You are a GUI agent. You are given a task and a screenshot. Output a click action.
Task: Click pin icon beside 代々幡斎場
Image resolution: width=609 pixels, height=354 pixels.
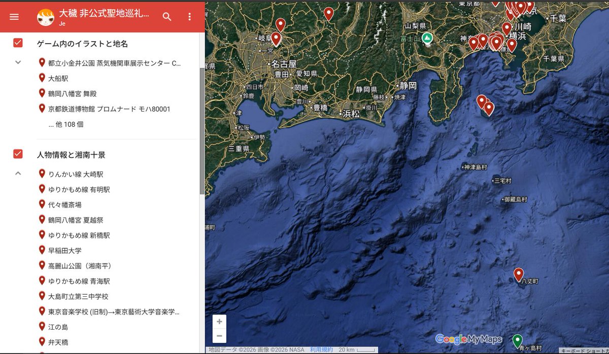[42, 204]
